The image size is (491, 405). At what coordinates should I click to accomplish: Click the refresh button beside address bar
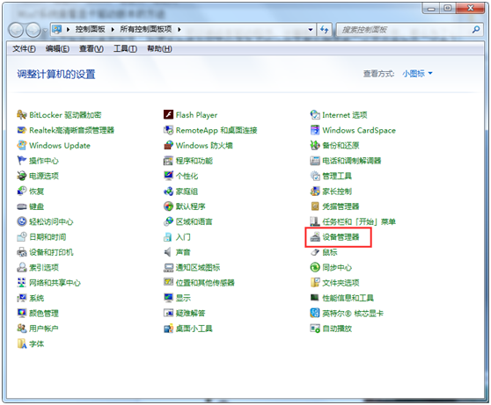[324, 30]
